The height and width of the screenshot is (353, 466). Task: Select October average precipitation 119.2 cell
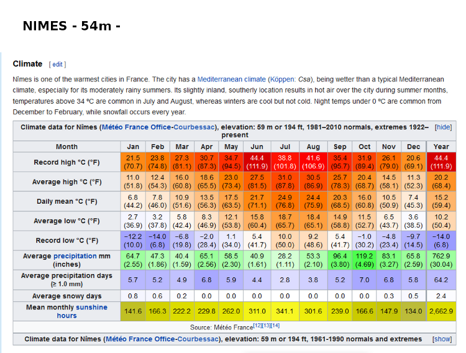tap(364, 260)
